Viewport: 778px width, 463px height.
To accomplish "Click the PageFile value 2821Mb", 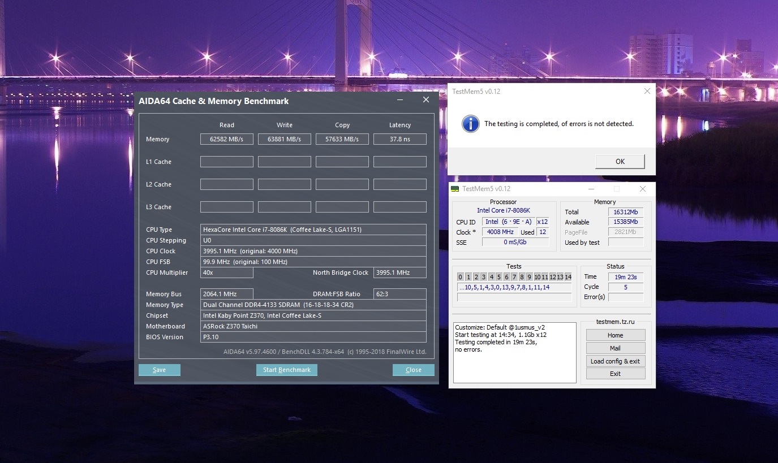I will [x=626, y=232].
